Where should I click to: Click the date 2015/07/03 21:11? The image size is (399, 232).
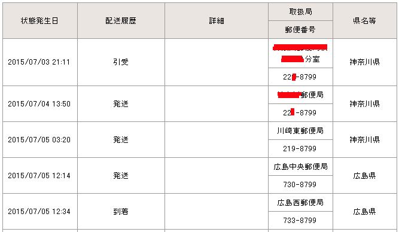pos(39,62)
